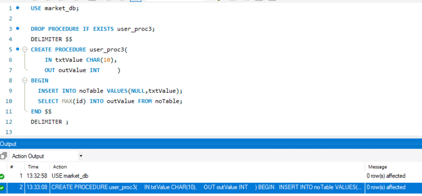Click the blue statement marker on line 5
422x196 pixels.
(x=17, y=49)
